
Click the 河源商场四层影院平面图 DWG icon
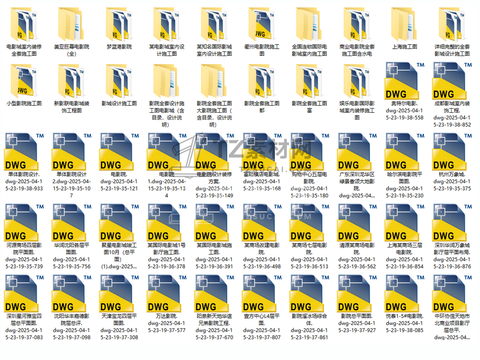24,222
